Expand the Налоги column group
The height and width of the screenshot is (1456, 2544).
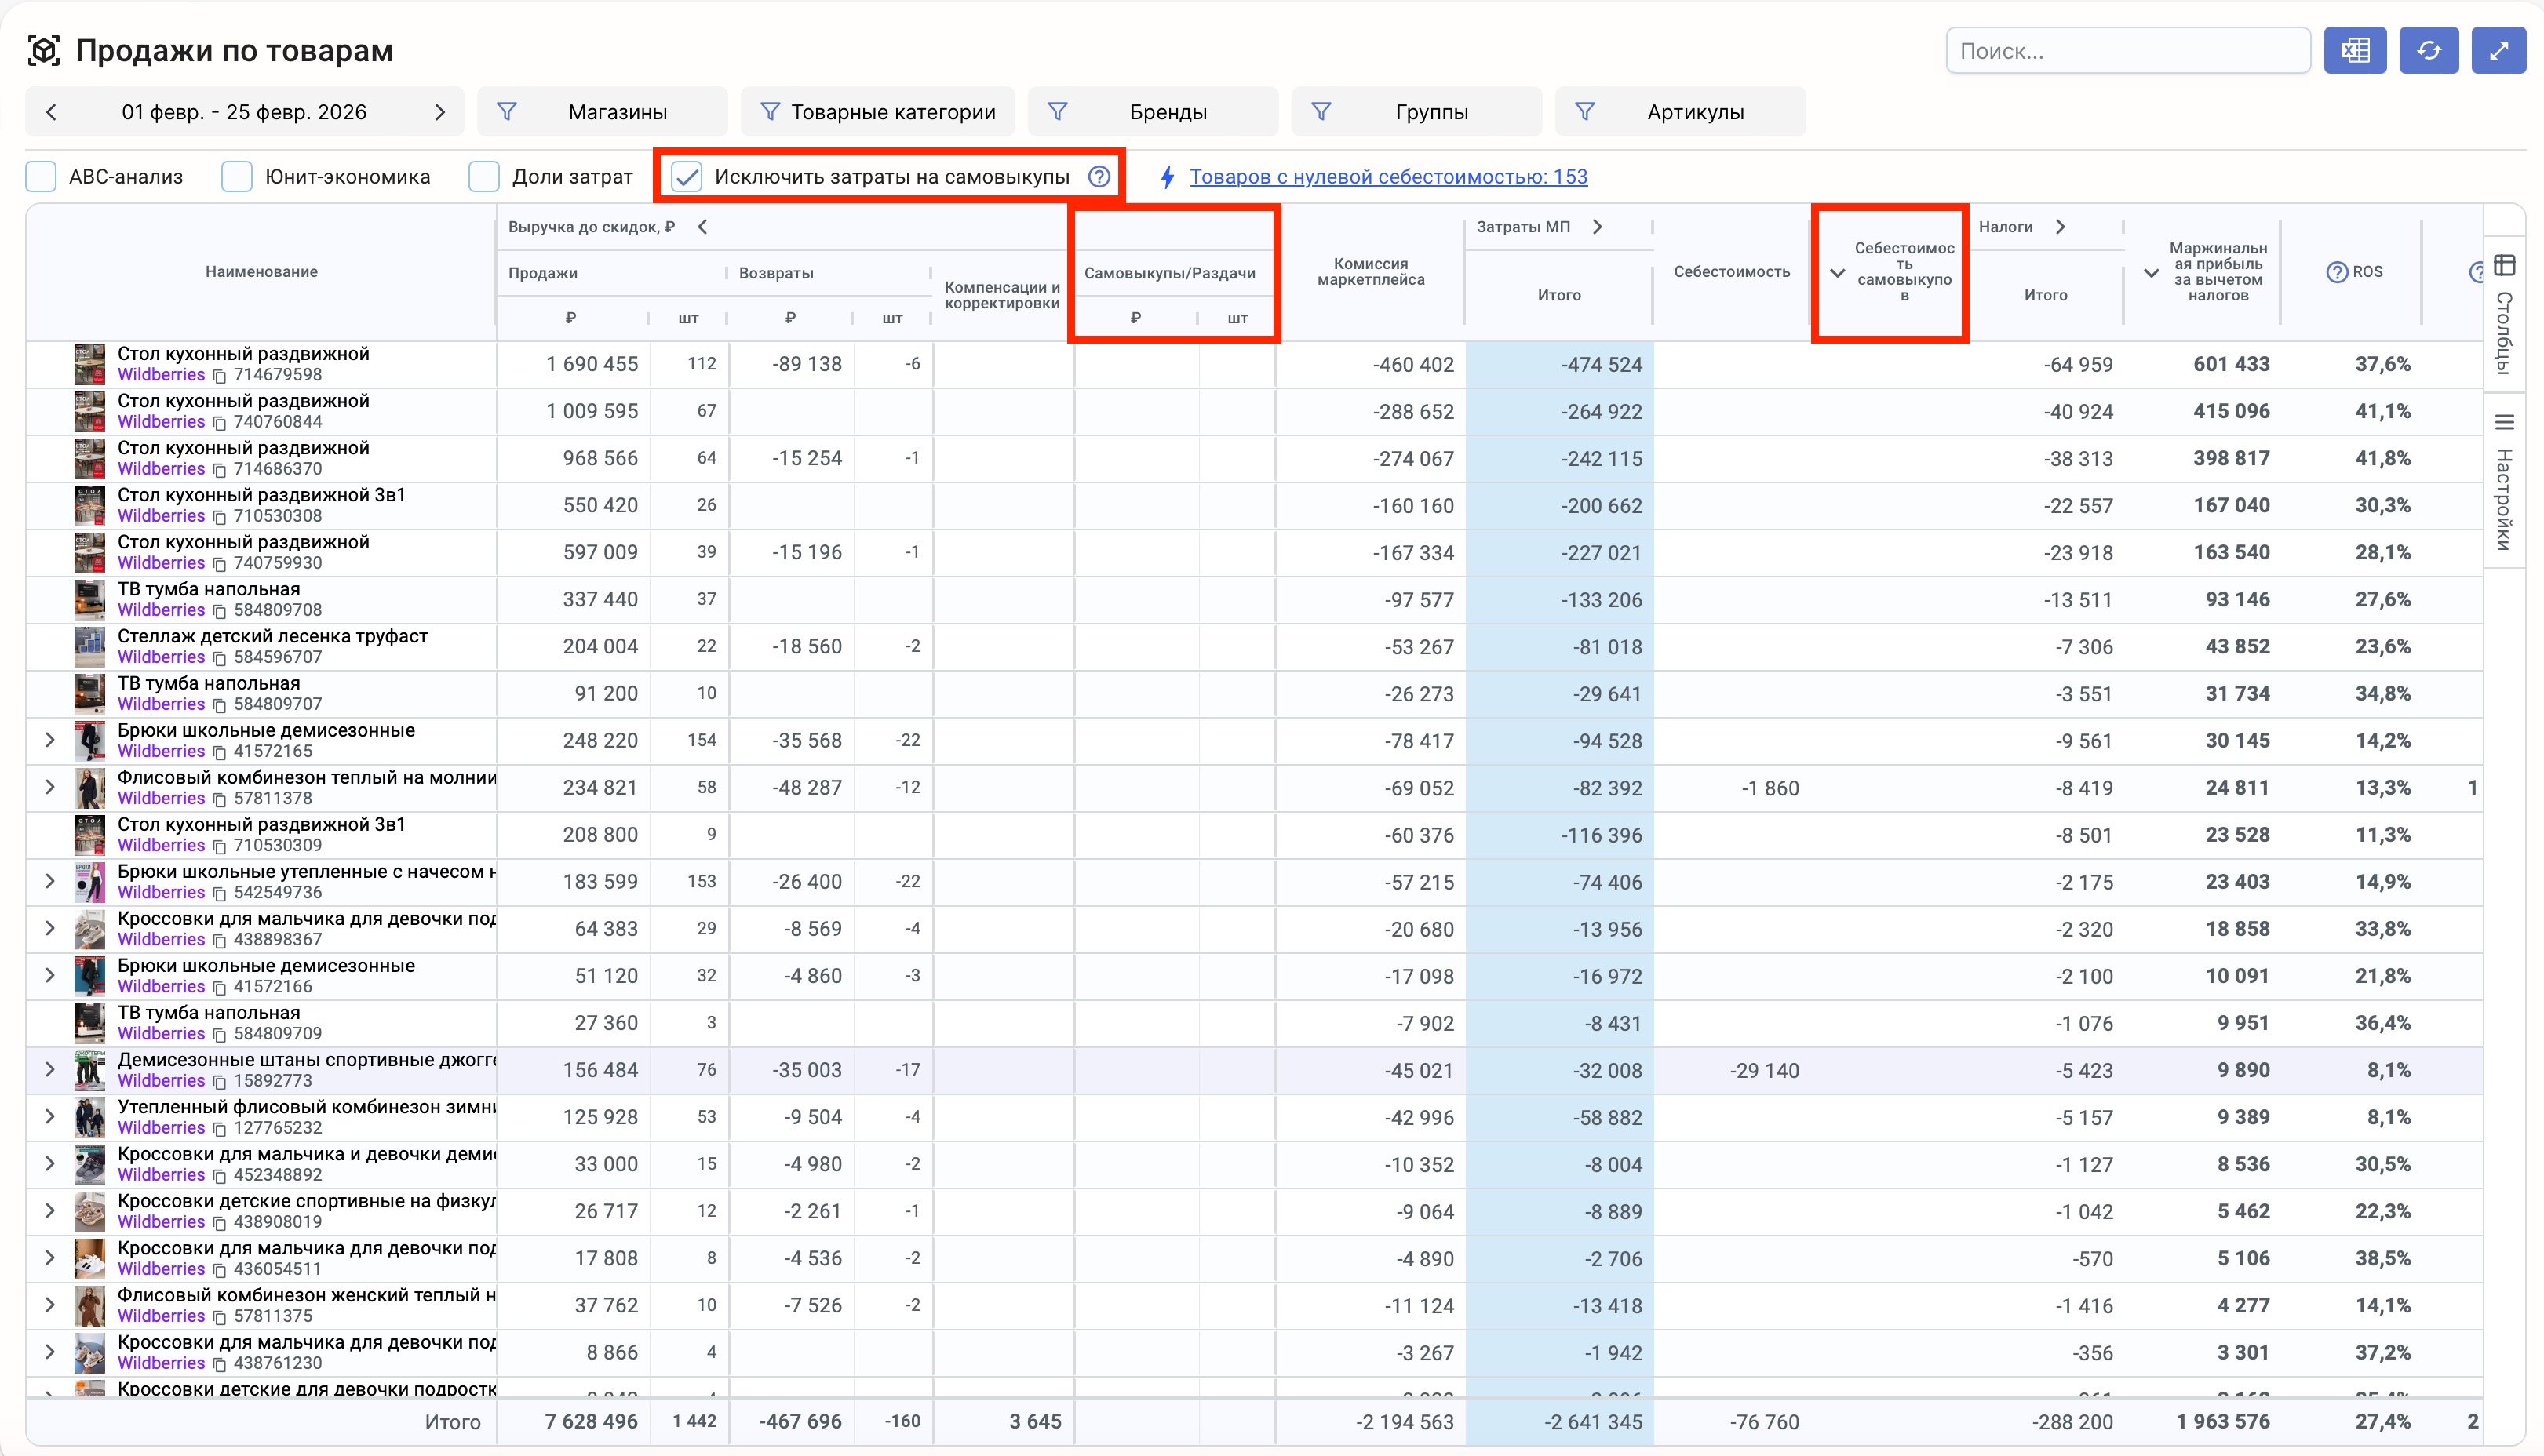click(2060, 227)
